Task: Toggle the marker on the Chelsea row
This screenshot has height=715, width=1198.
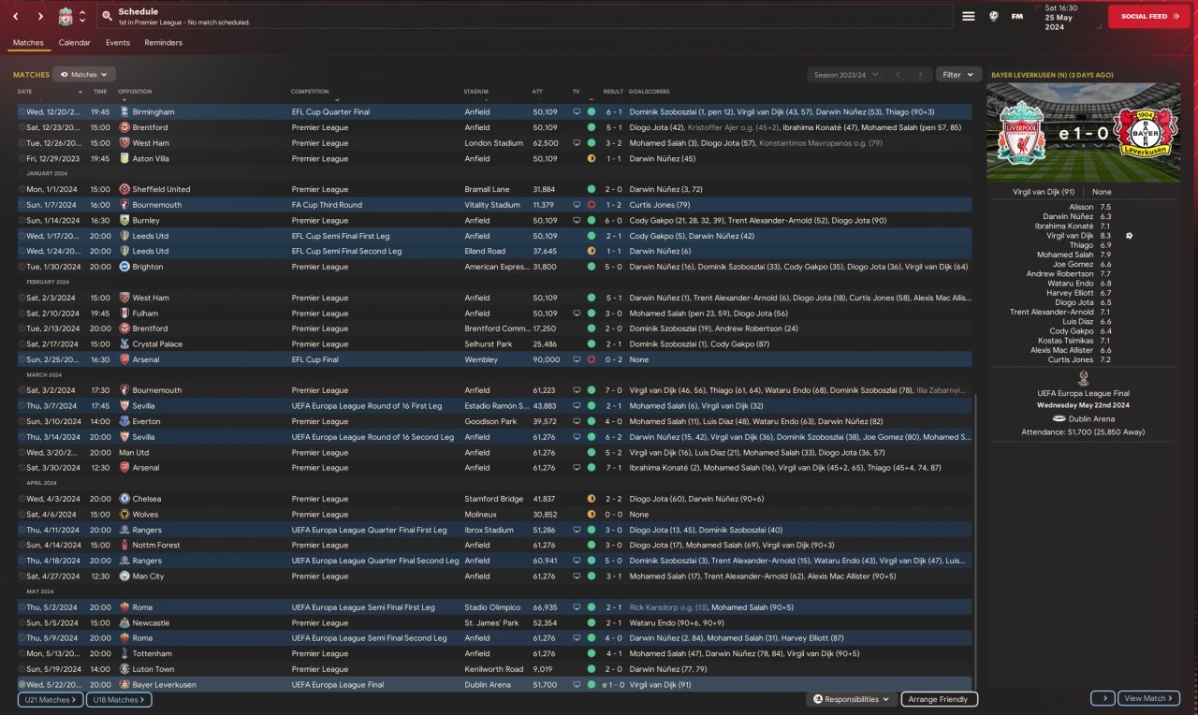Action: tap(22, 499)
